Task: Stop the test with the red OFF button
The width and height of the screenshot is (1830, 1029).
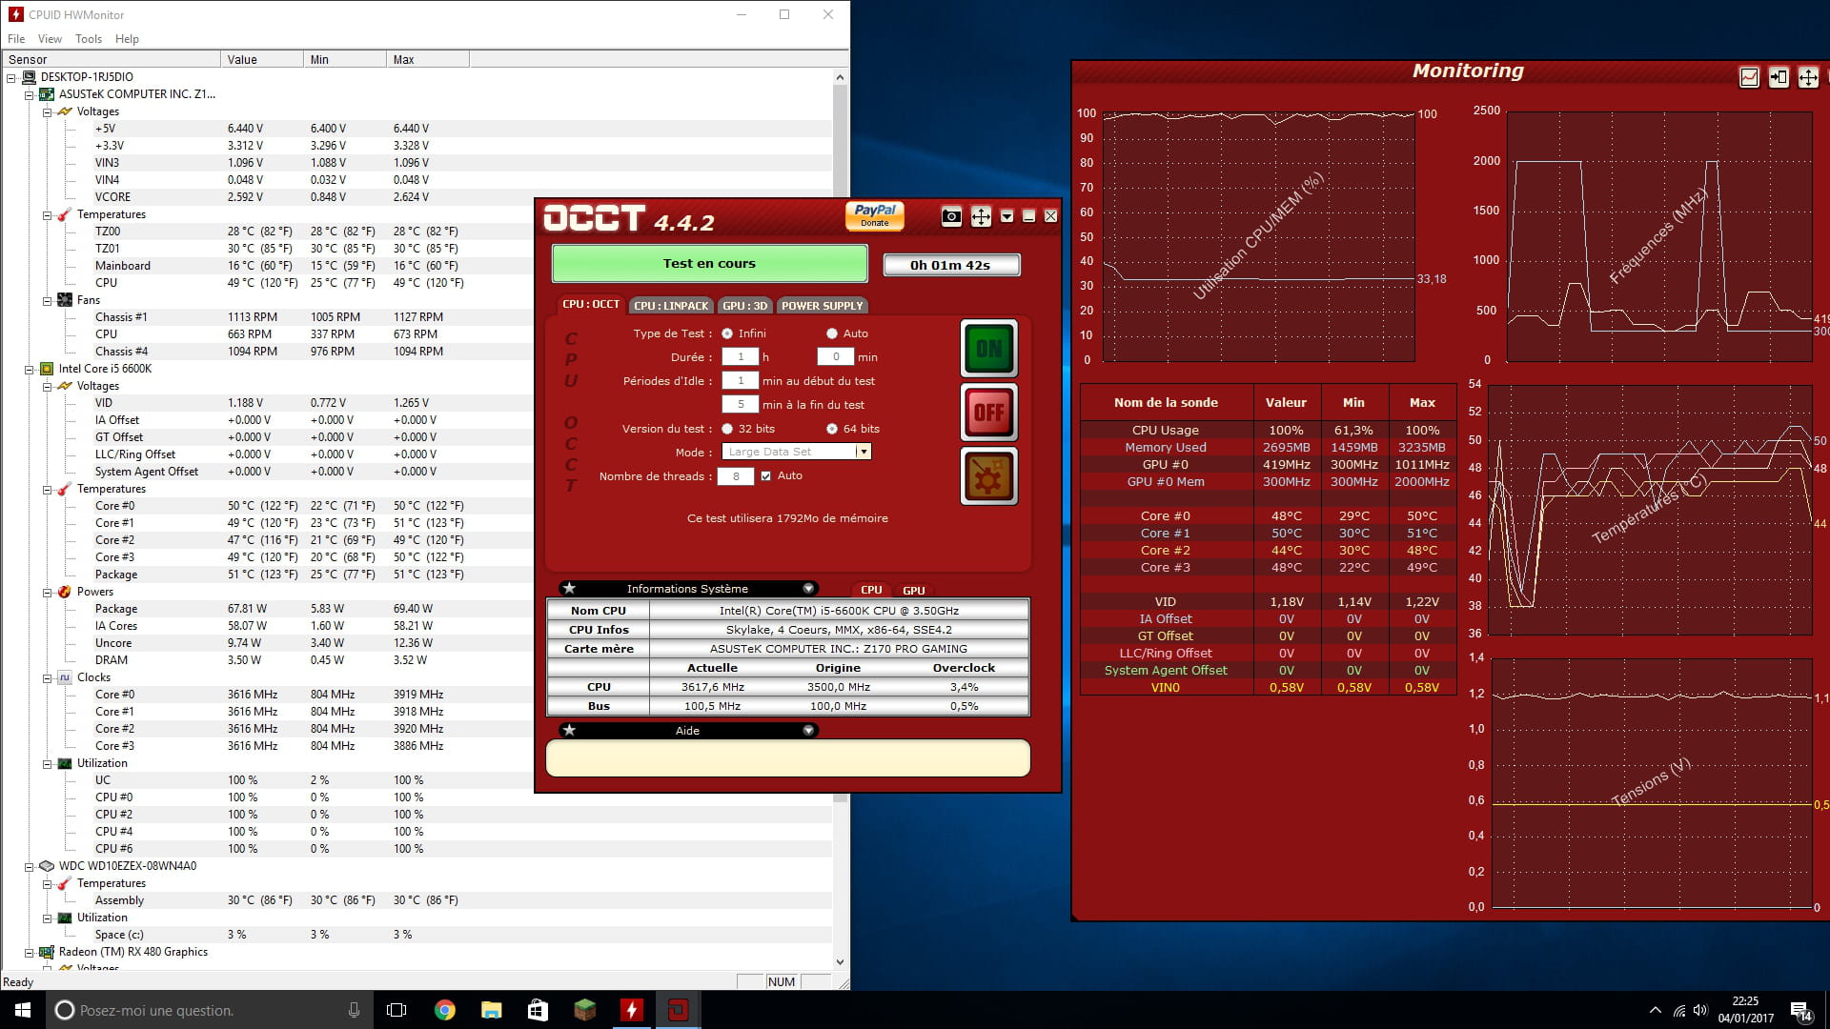Action: tap(988, 413)
